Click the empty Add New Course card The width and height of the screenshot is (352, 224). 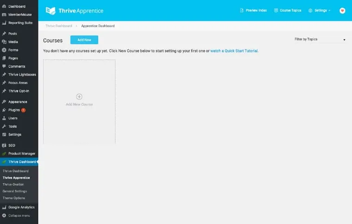[79, 101]
